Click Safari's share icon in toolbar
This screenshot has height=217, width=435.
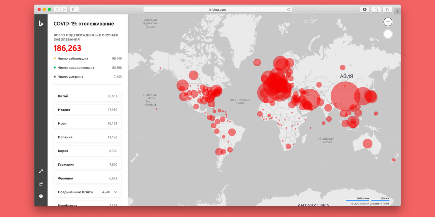coord(376,10)
